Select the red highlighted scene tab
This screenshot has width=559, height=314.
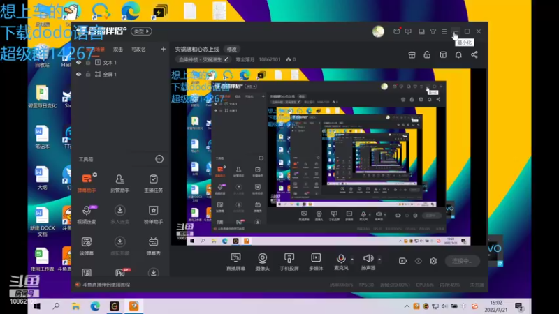tap(95, 50)
